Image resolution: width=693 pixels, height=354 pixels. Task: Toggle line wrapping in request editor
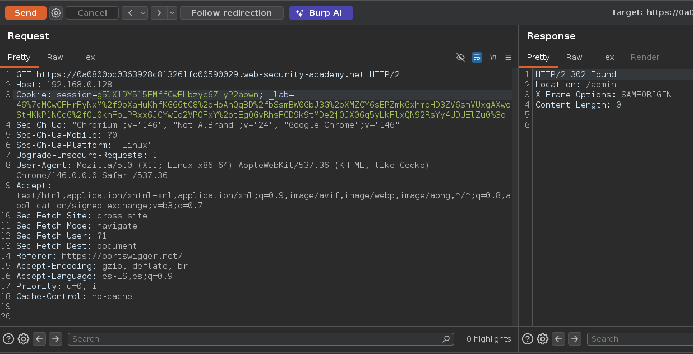[477, 57]
